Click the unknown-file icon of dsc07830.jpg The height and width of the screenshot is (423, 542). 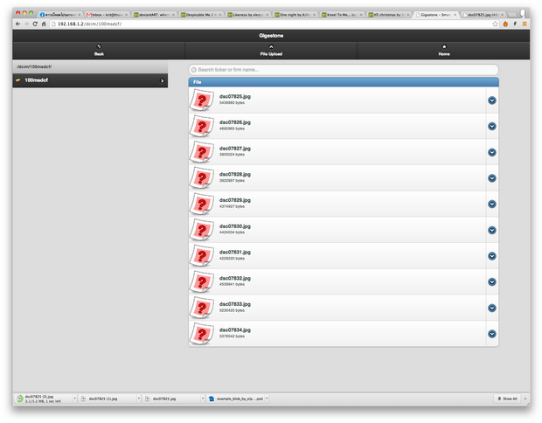(x=202, y=230)
